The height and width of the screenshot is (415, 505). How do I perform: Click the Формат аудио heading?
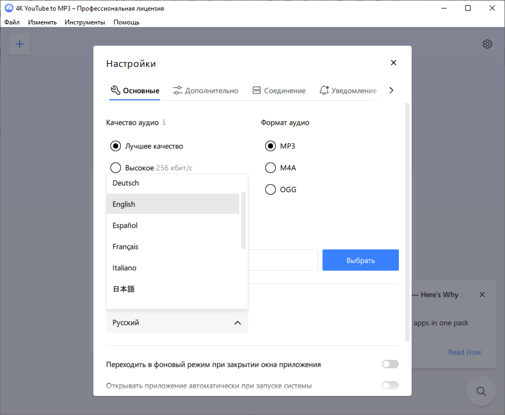[x=285, y=123]
